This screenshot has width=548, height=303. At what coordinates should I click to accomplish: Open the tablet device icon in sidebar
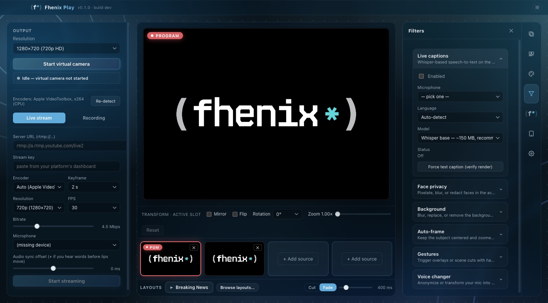point(531,134)
